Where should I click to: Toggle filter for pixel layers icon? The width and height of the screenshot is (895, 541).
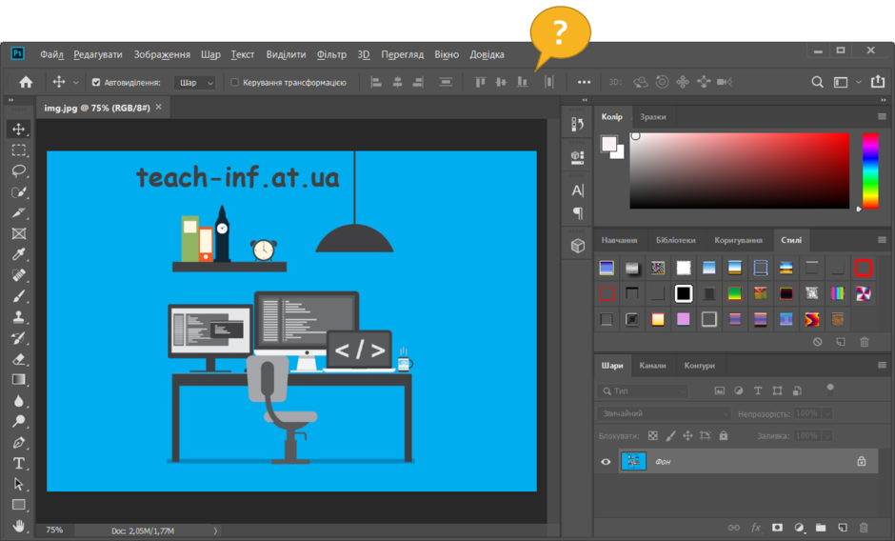click(720, 391)
